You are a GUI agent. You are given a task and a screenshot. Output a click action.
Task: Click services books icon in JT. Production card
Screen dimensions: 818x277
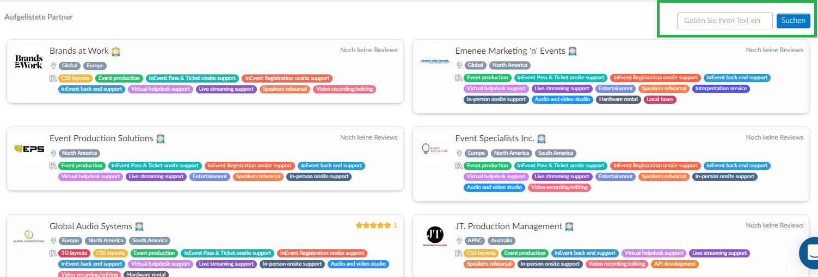point(459,253)
